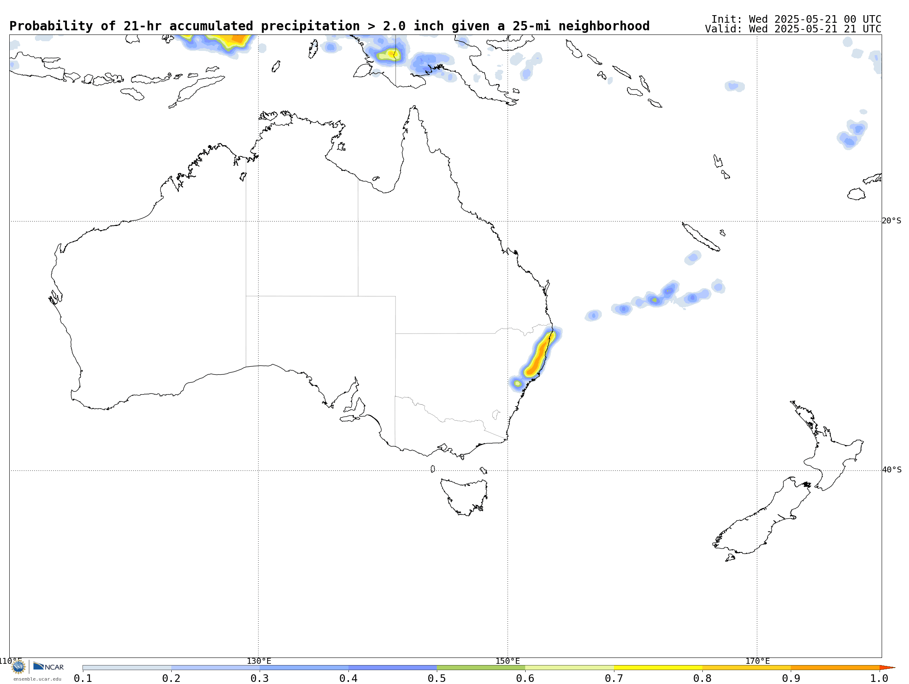Screen dimensions: 909x684
Task: Click the small green probability spot inland NSW
Action: point(518,384)
